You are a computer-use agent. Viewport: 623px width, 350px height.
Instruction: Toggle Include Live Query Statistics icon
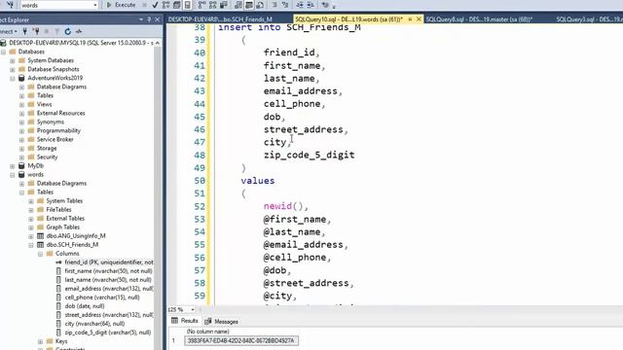(212, 5)
